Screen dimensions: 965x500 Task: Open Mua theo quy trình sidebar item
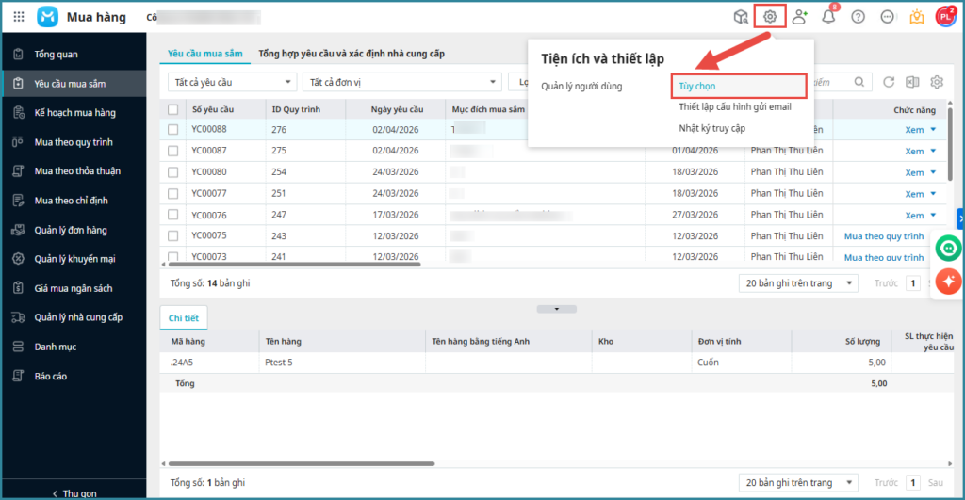point(74,142)
